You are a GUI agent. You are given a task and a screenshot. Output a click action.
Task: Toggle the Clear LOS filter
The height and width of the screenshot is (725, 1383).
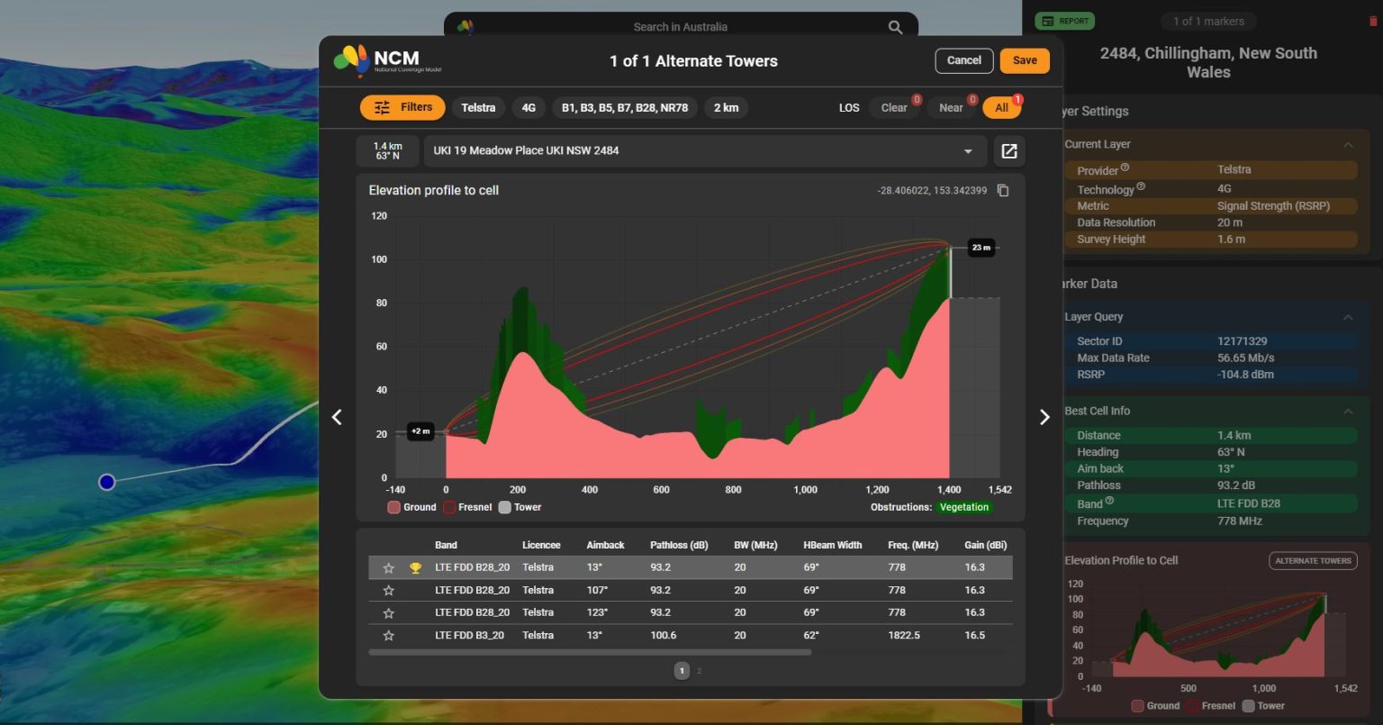[892, 107]
